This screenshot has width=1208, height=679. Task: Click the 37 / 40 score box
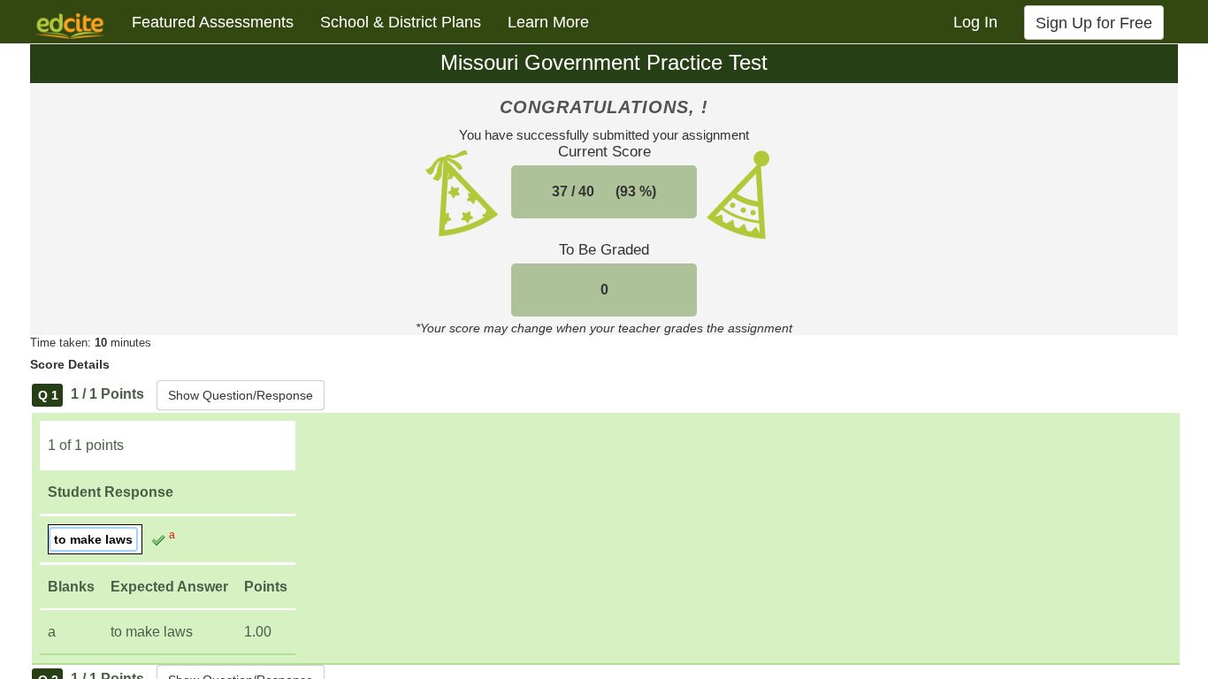[x=604, y=192]
